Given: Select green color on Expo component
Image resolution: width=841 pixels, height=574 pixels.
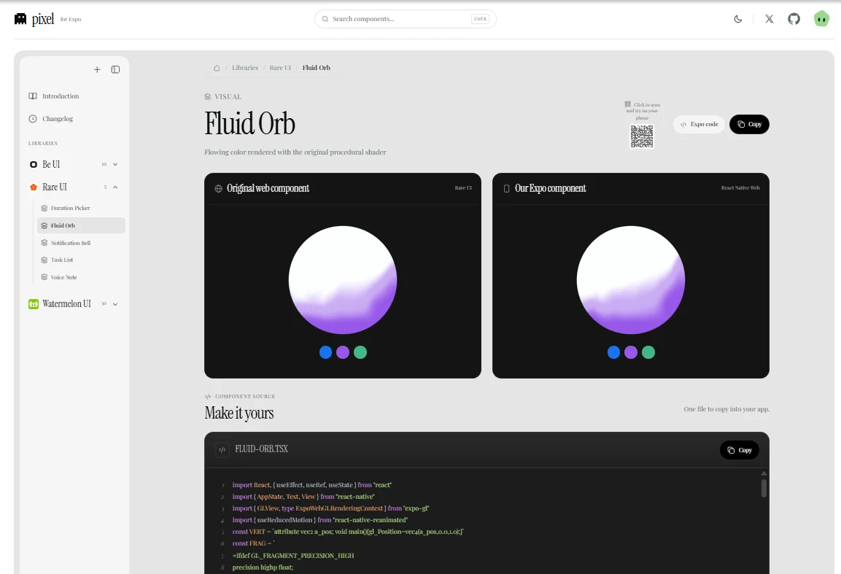Looking at the screenshot, I should (x=648, y=352).
